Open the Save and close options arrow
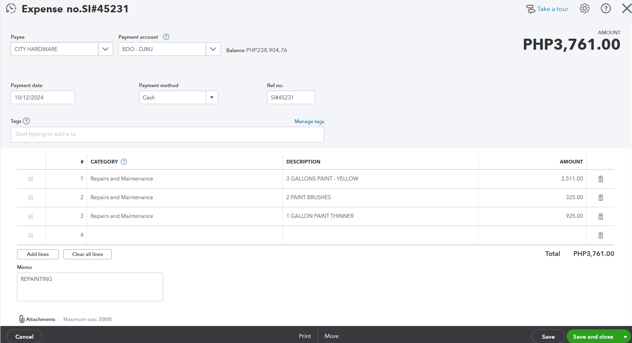 pyautogui.click(x=625, y=337)
